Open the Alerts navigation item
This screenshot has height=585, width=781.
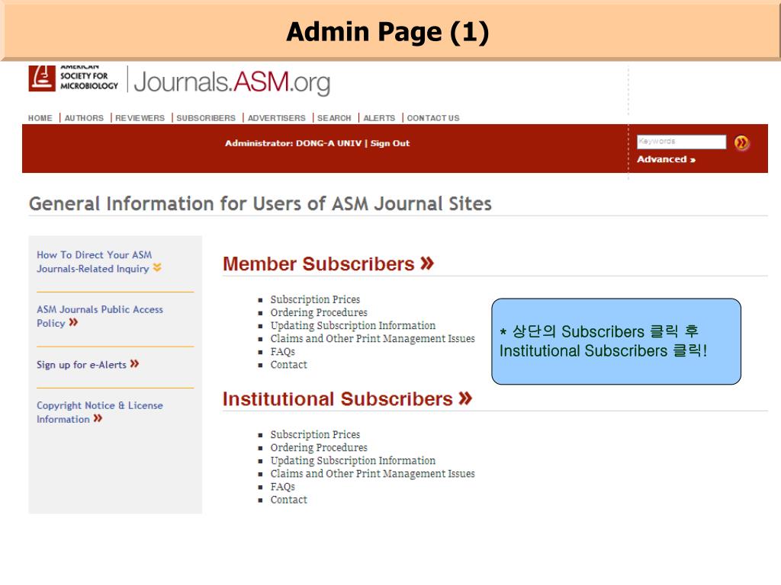point(379,118)
